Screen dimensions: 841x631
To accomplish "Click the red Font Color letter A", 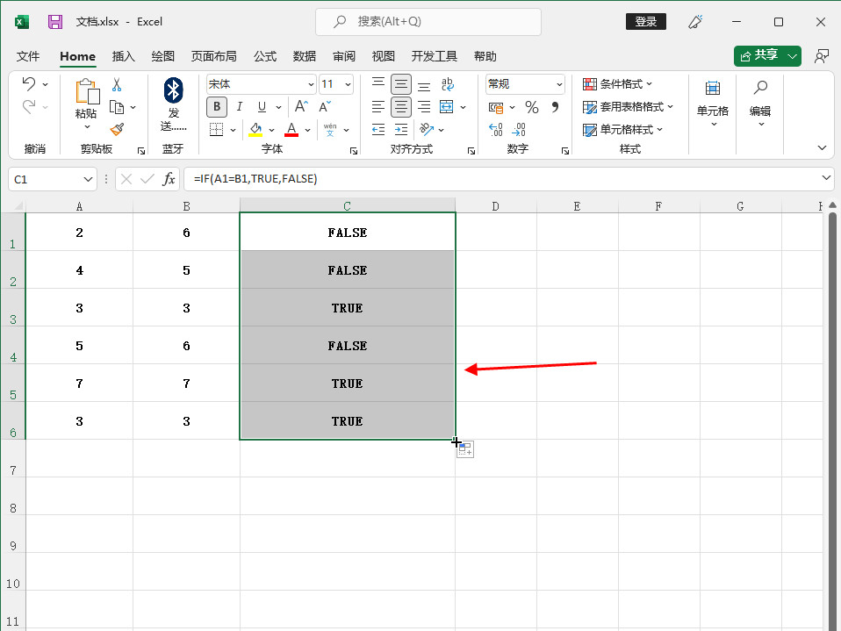I will tap(291, 129).
